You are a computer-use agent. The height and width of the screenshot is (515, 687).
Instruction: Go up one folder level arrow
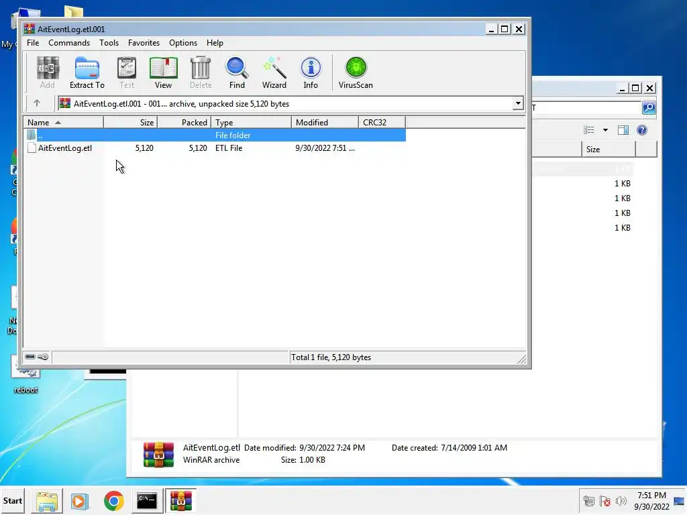37,103
